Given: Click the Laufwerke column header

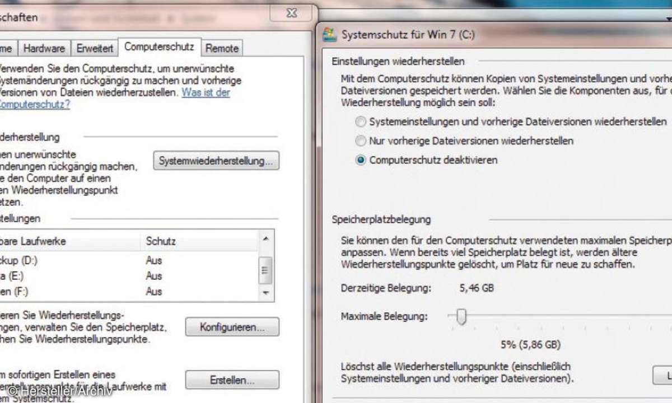Looking at the screenshot, I should (x=69, y=241).
